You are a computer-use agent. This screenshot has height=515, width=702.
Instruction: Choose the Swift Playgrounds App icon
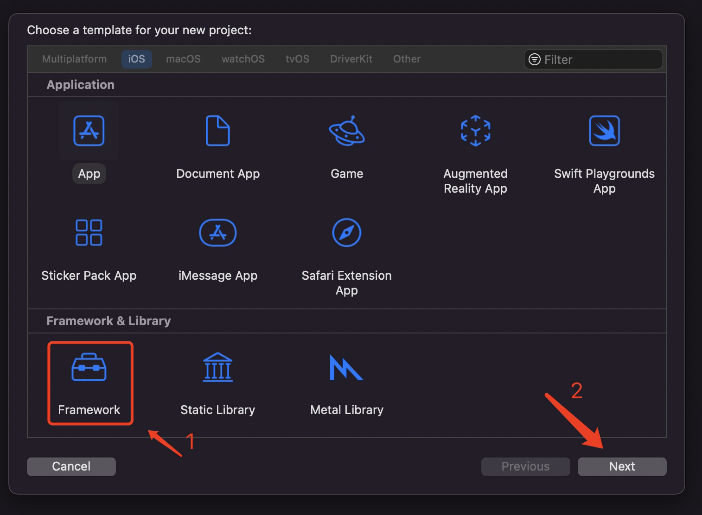(604, 131)
